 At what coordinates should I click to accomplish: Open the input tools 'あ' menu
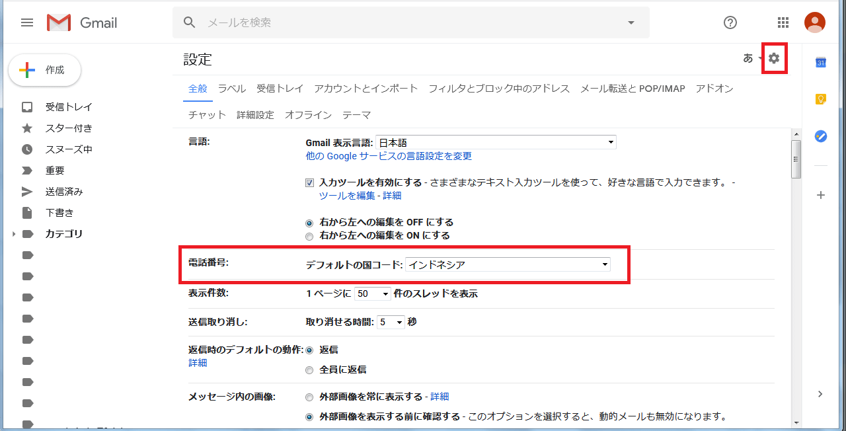[749, 58]
